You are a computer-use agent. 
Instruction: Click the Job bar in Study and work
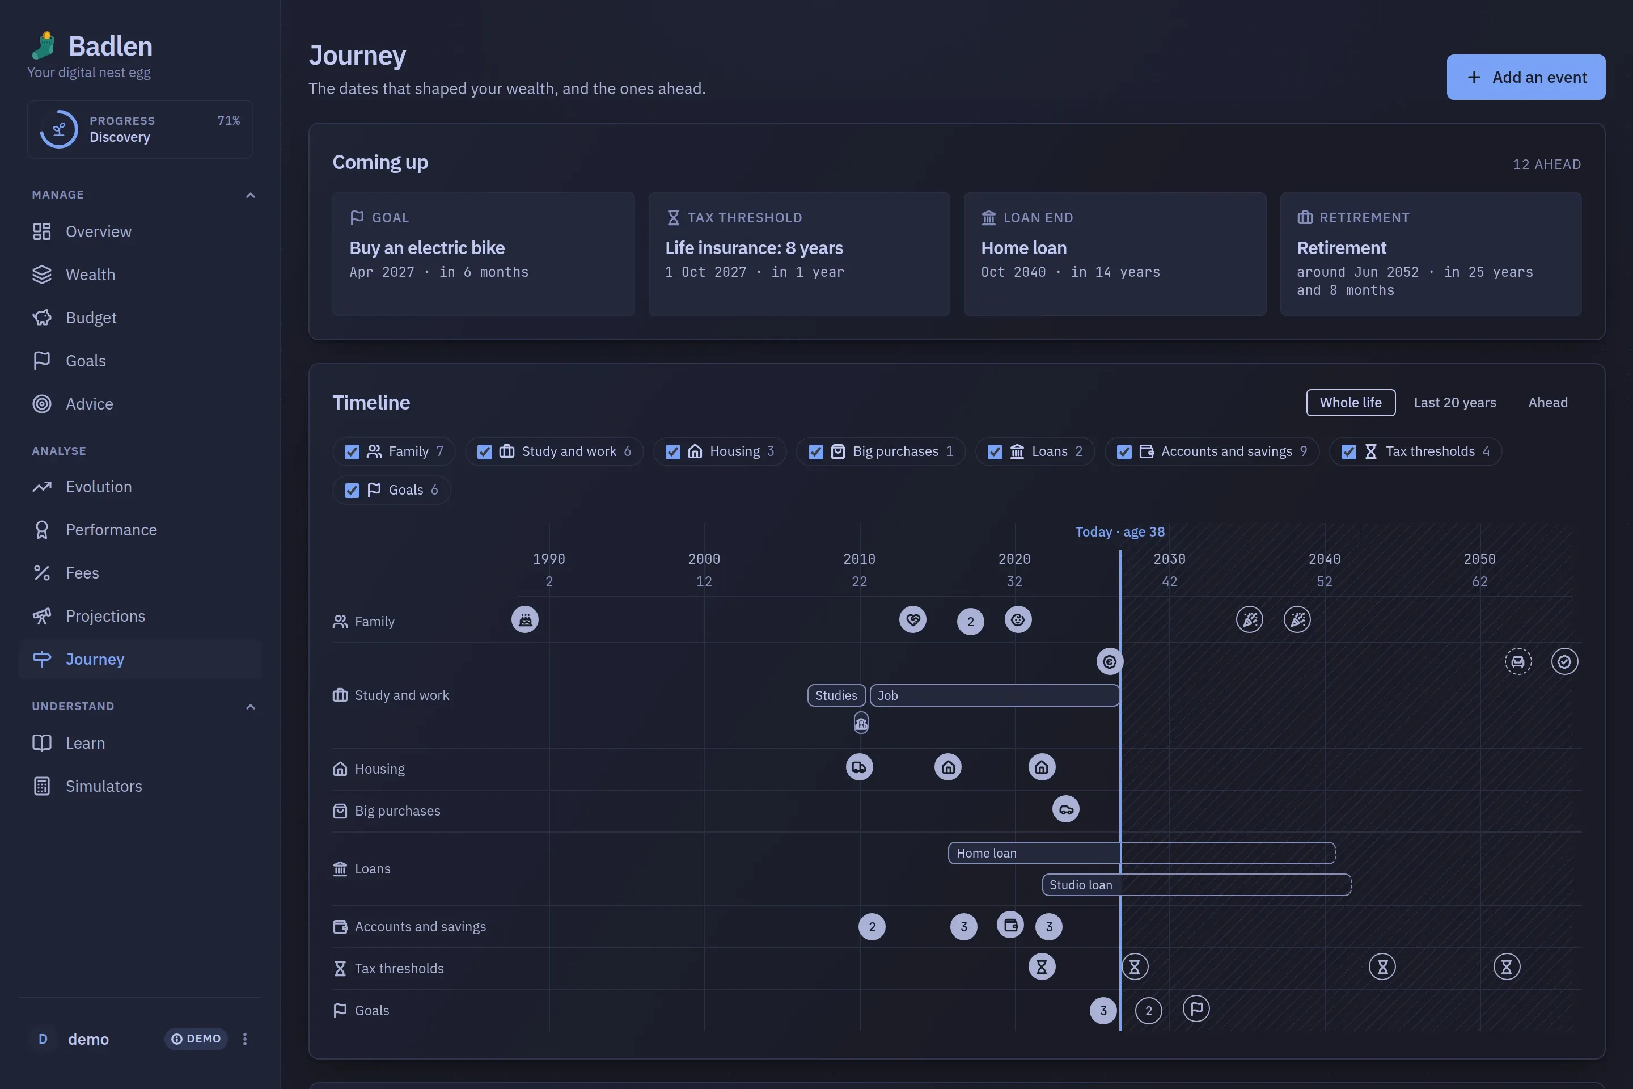click(x=994, y=695)
